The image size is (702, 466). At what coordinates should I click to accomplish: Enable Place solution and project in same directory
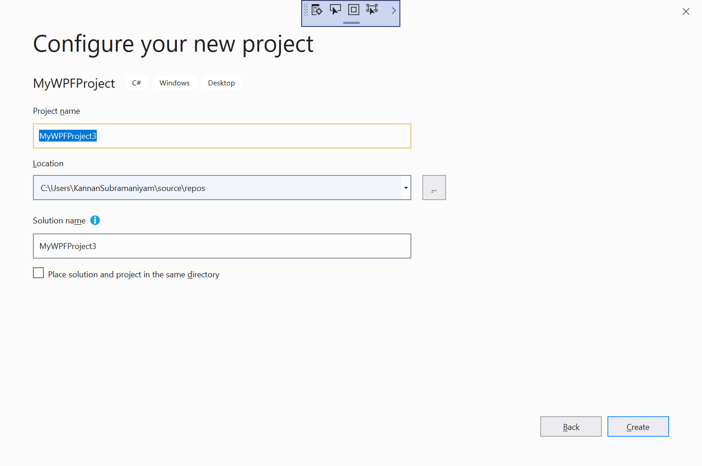[x=39, y=273]
